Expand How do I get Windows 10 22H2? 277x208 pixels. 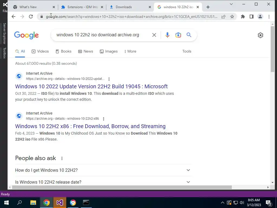[x=103, y=170]
